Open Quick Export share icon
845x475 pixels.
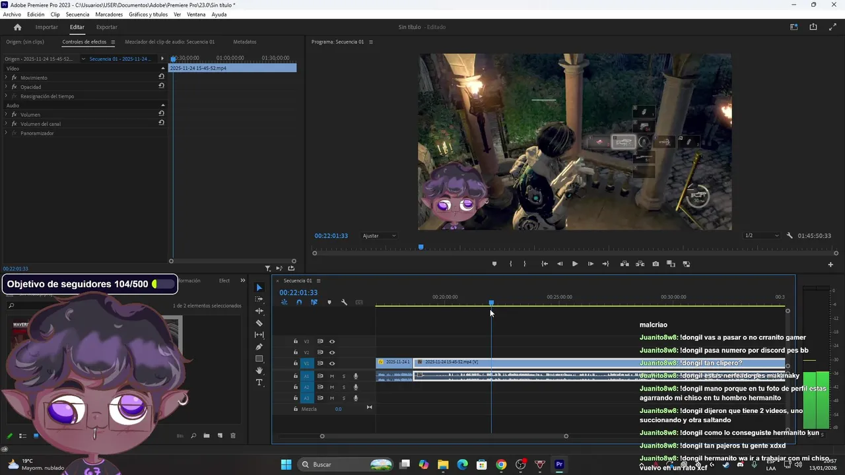click(x=813, y=27)
